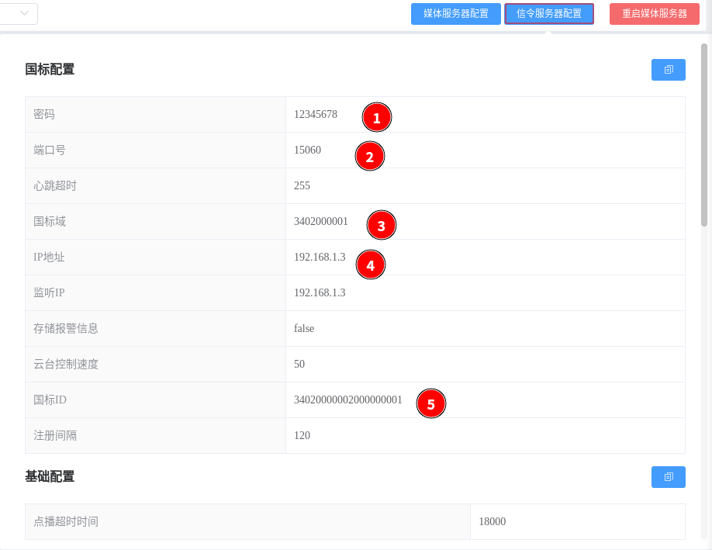
Task: Click red marker 4 beside the IP地址 value
Action: coord(370,265)
